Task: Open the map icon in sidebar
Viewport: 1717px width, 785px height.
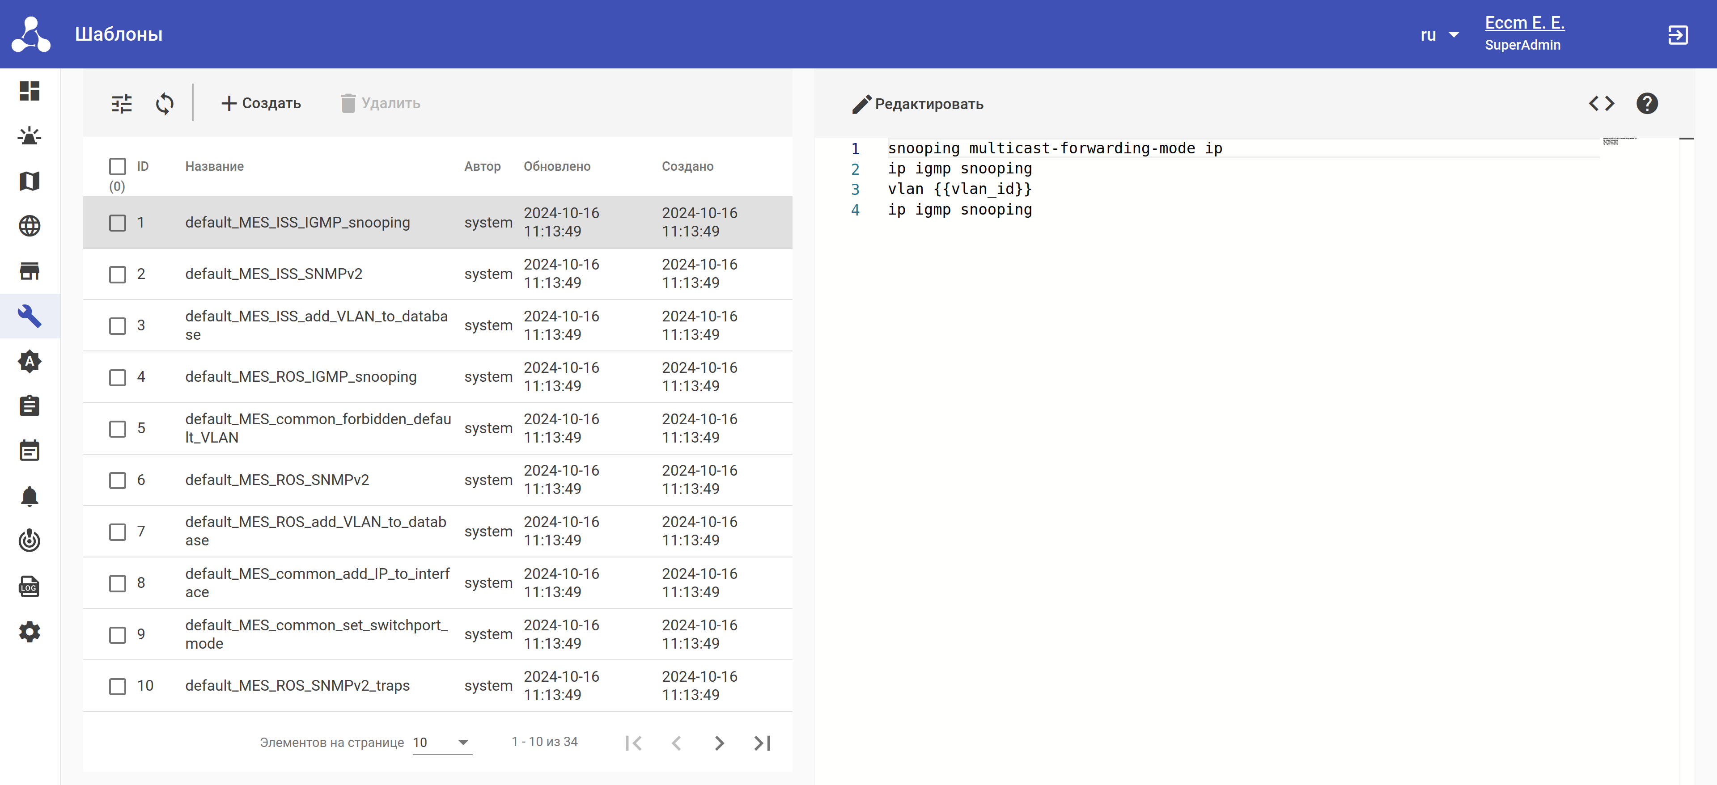Action: click(30, 181)
